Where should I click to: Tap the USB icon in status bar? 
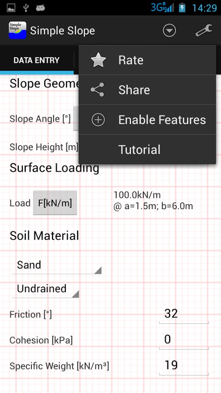(x=26, y=8)
